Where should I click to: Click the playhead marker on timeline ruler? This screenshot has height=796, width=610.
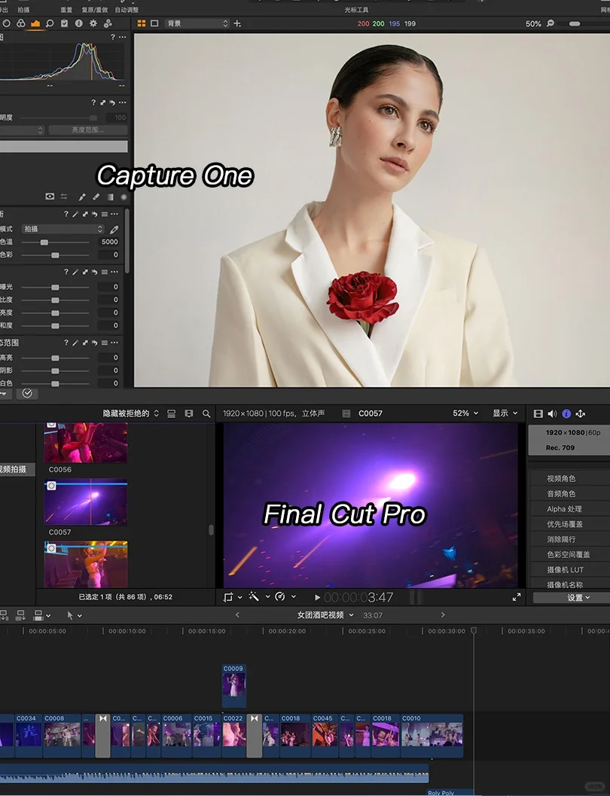coord(474,630)
